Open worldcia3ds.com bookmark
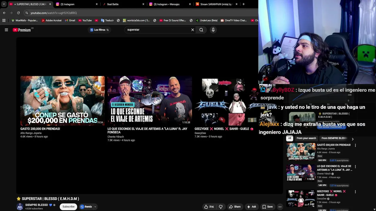The height and width of the screenshot is (211, 376). tap(136, 21)
